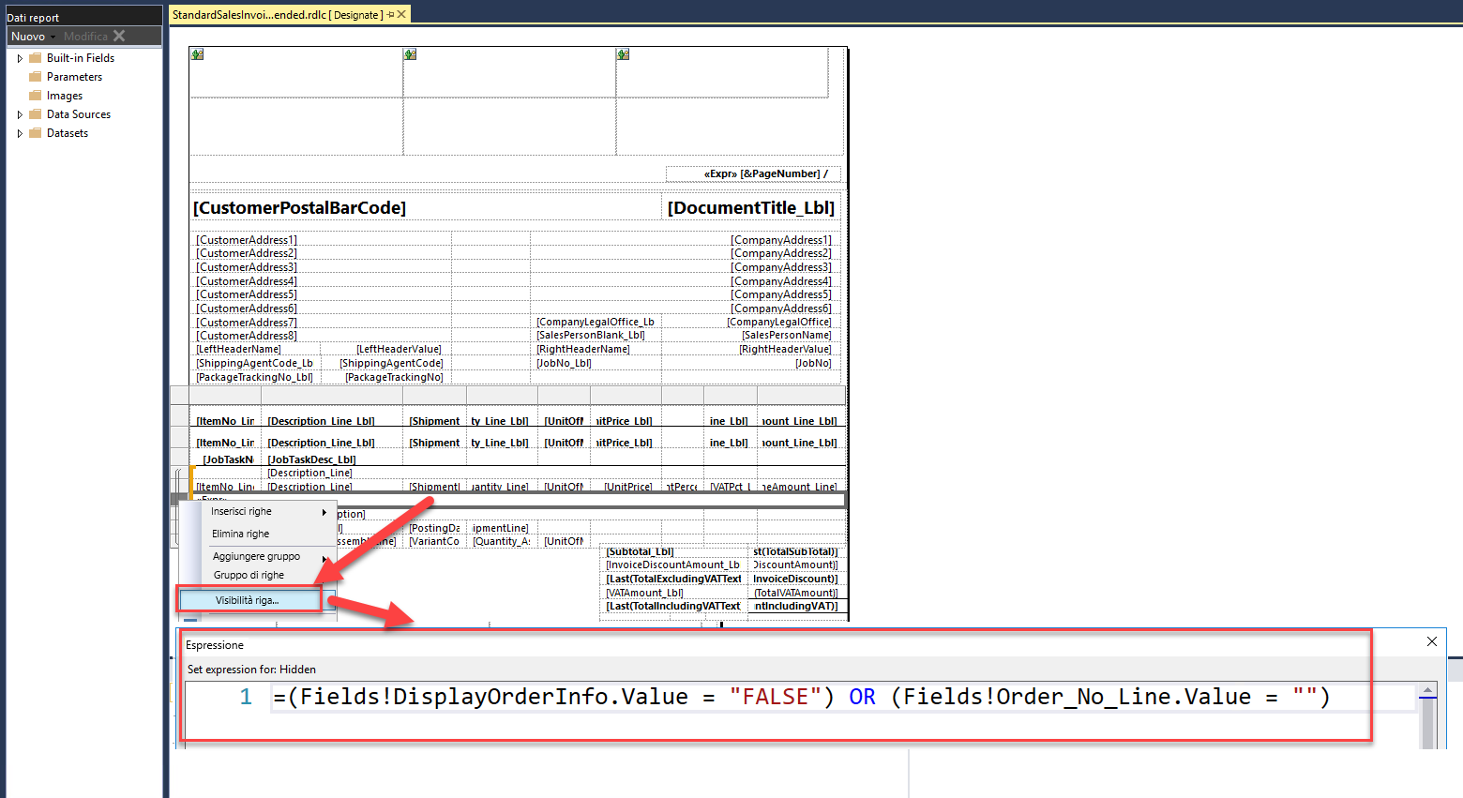Select the [JobTaskDesc_Lbl] cell
Viewport: 1463px width, 798px height.
(x=332, y=460)
